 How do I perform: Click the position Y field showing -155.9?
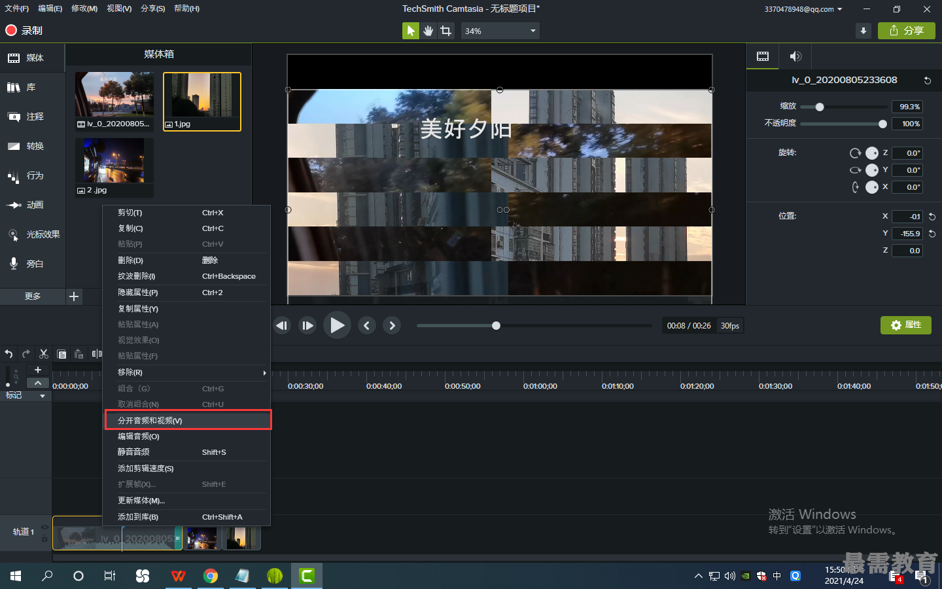coord(907,234)
